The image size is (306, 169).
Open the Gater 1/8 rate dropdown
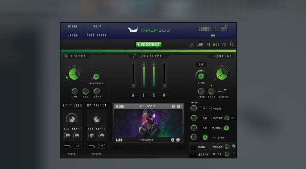click(205, 118)
